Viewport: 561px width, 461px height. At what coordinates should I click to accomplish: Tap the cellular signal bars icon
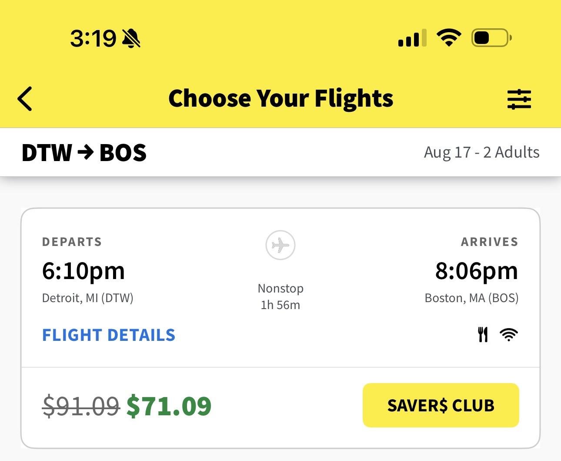(412, 38)
